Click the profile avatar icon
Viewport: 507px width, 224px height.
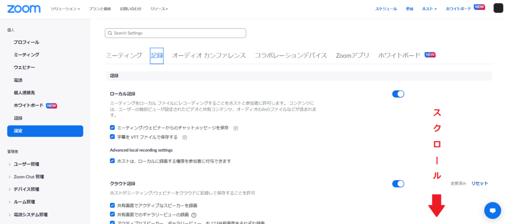498,8
